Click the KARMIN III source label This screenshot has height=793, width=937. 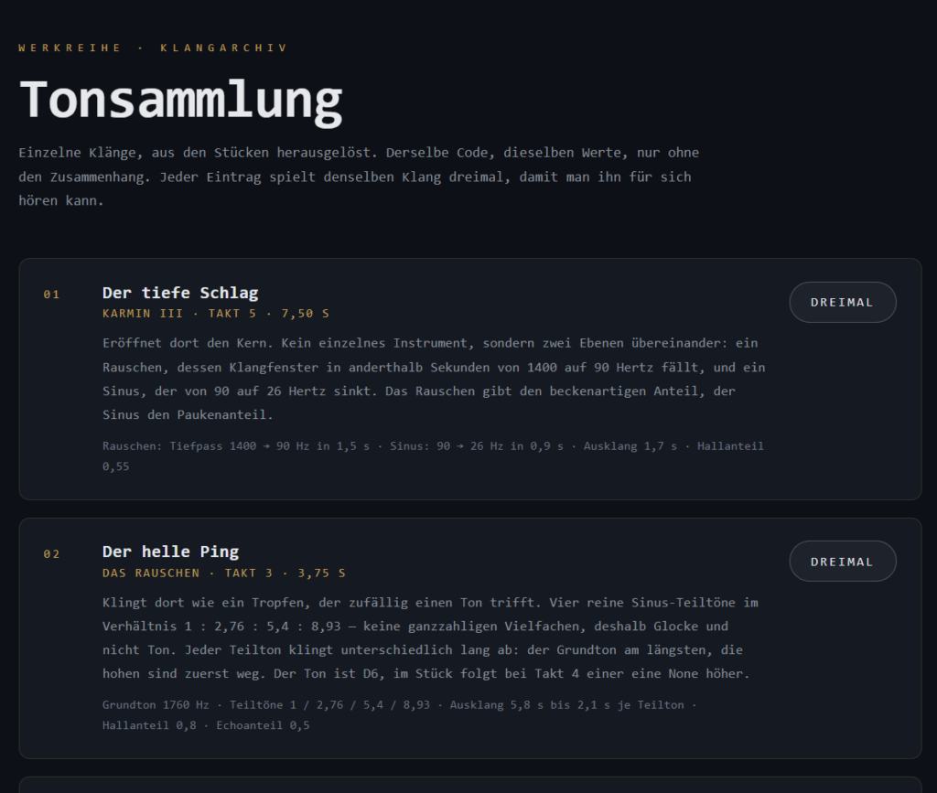[x=142, y=314]
